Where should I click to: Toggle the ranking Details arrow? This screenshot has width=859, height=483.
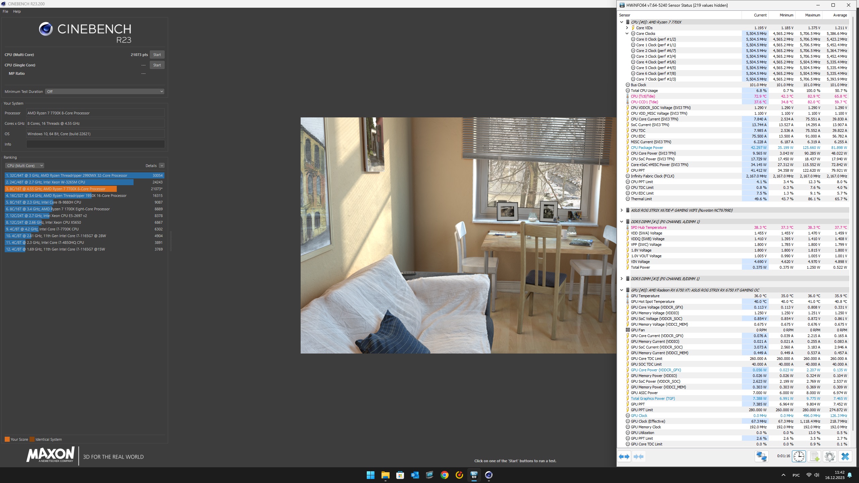pos(162,166)
